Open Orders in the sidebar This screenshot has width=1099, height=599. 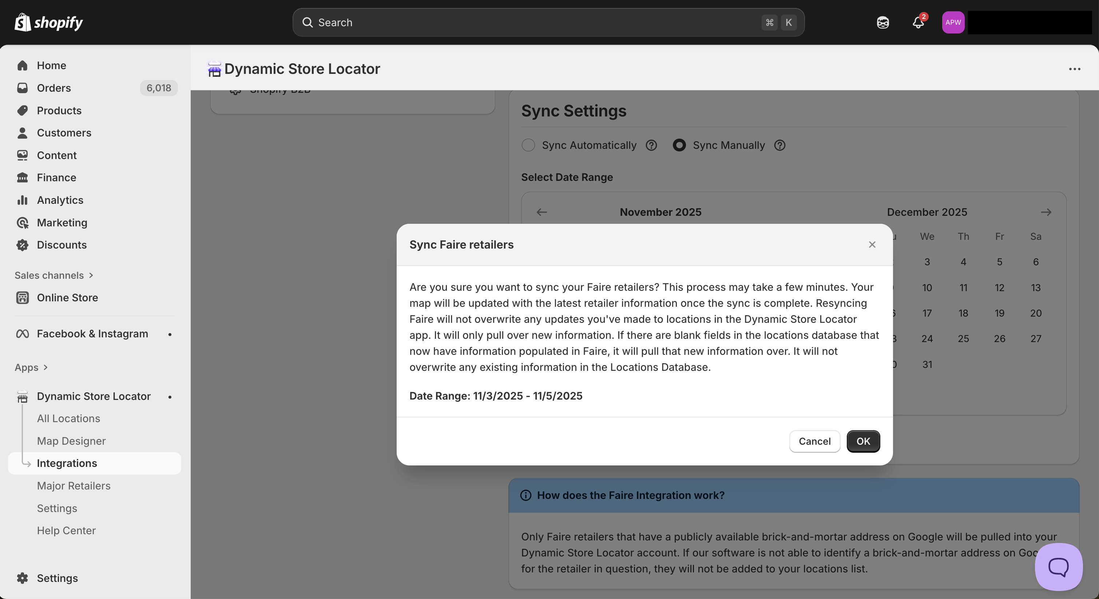54,88
